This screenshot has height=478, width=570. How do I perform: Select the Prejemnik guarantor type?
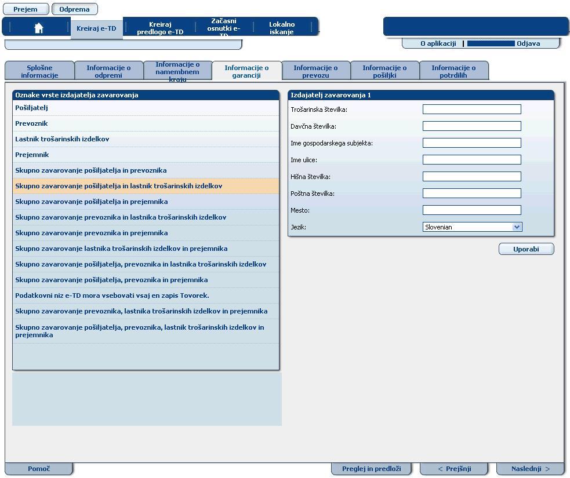pyautogui.click(x=146, y=155)
